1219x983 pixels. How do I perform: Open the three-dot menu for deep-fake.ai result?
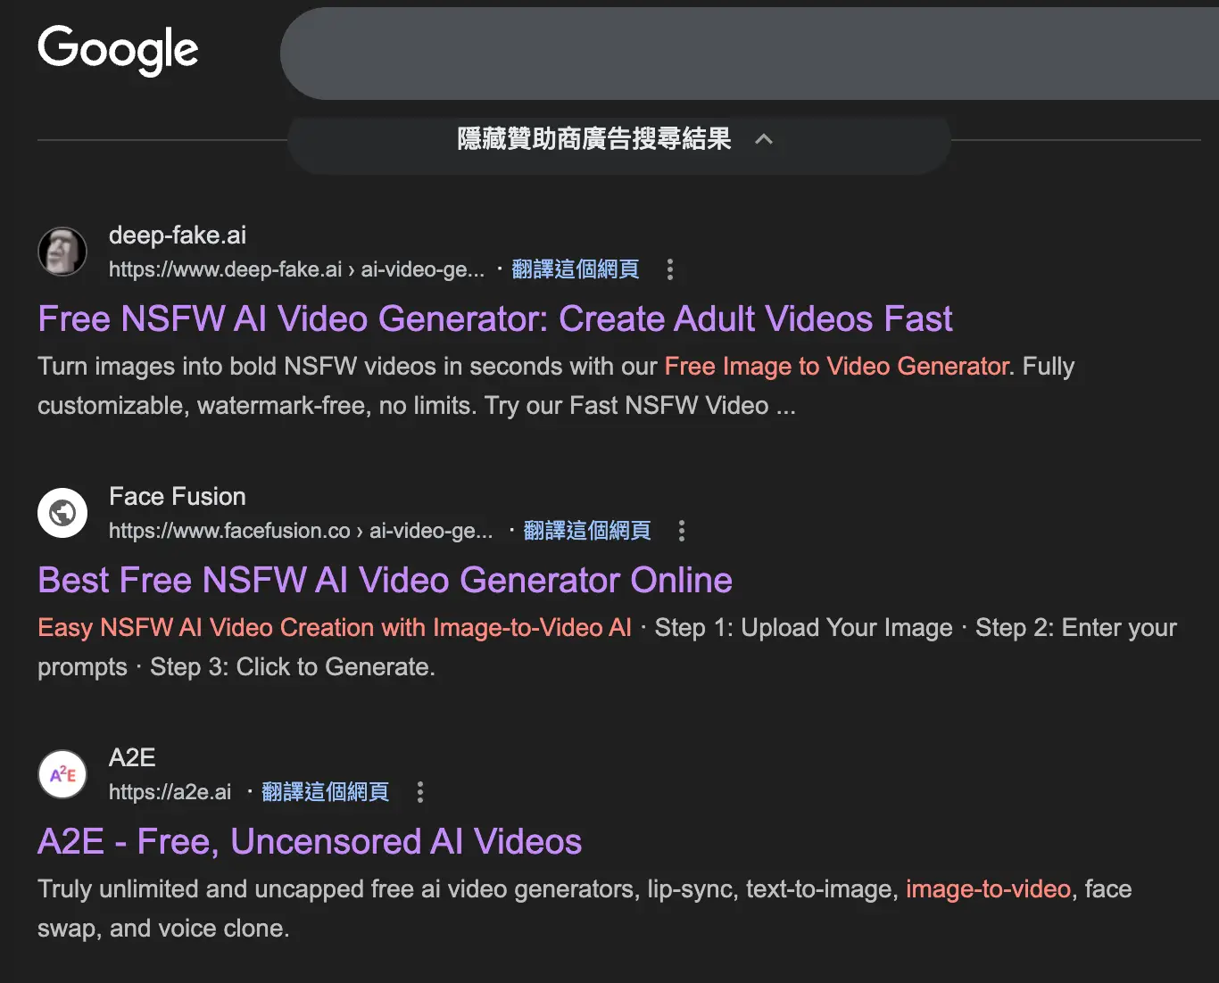670,269
